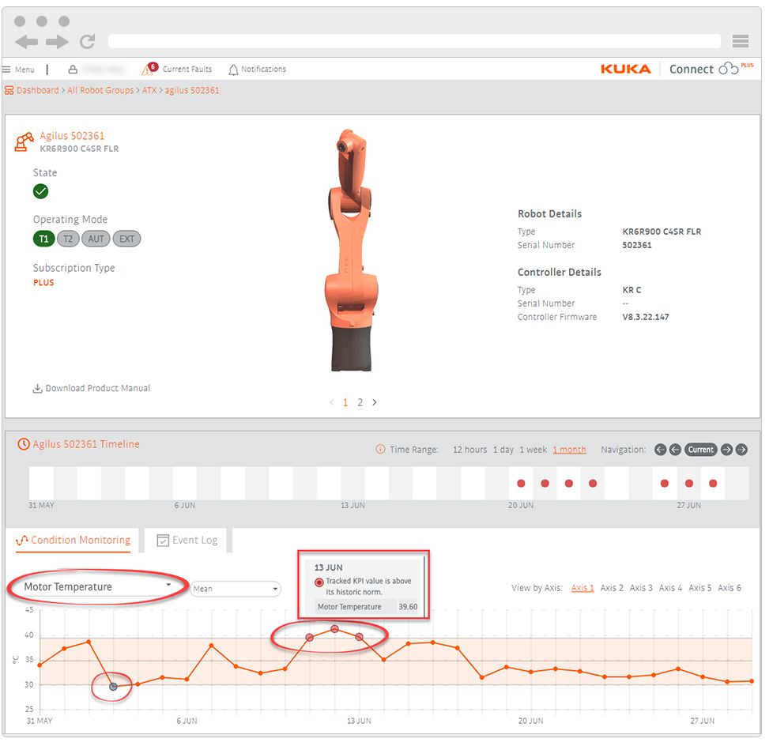Select T1 operating mode
This screenshot has height=746, width=773.
point(43,239)
